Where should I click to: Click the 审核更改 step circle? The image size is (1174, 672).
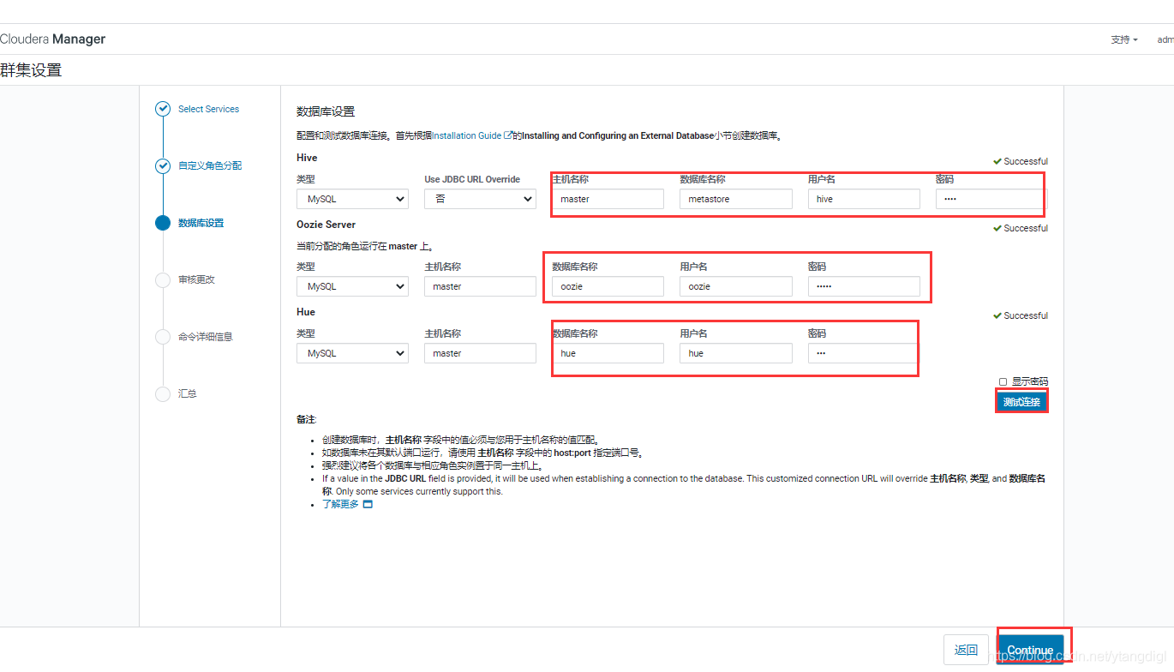163,279
